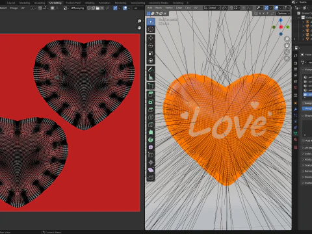
Task: Switch to the Texture Paint workspace tab
Action: click(x=73, y=3)
